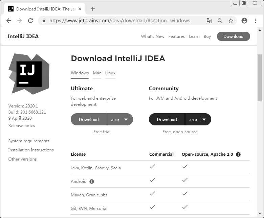Go back with the browser back arrow
The height and width of the screenshot is (218, 264).
(x=9, y=21)
